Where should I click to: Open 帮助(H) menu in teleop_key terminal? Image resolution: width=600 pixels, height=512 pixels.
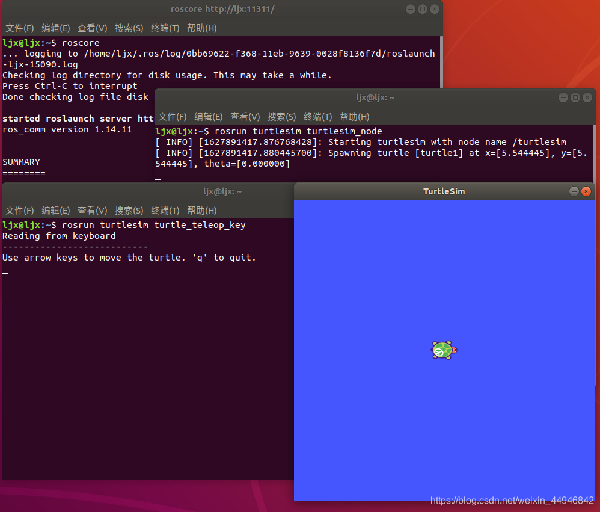coord(201,211)
